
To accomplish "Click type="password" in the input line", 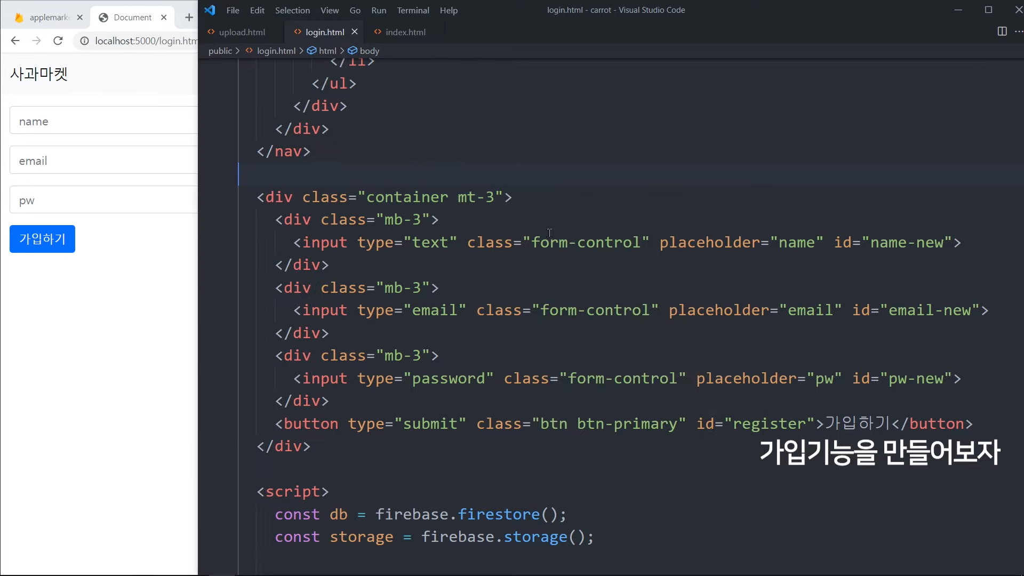I will coord(425,379).
